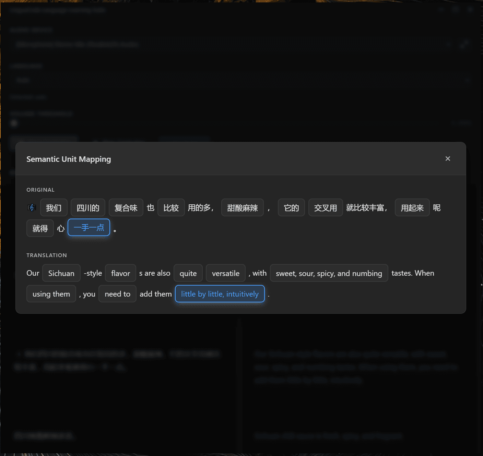Click the 复合味 chip in the original

coord(126,208)
